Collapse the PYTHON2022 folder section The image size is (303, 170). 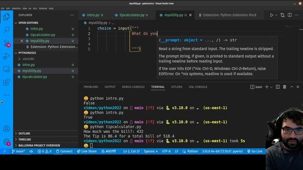tap(27, 53)
